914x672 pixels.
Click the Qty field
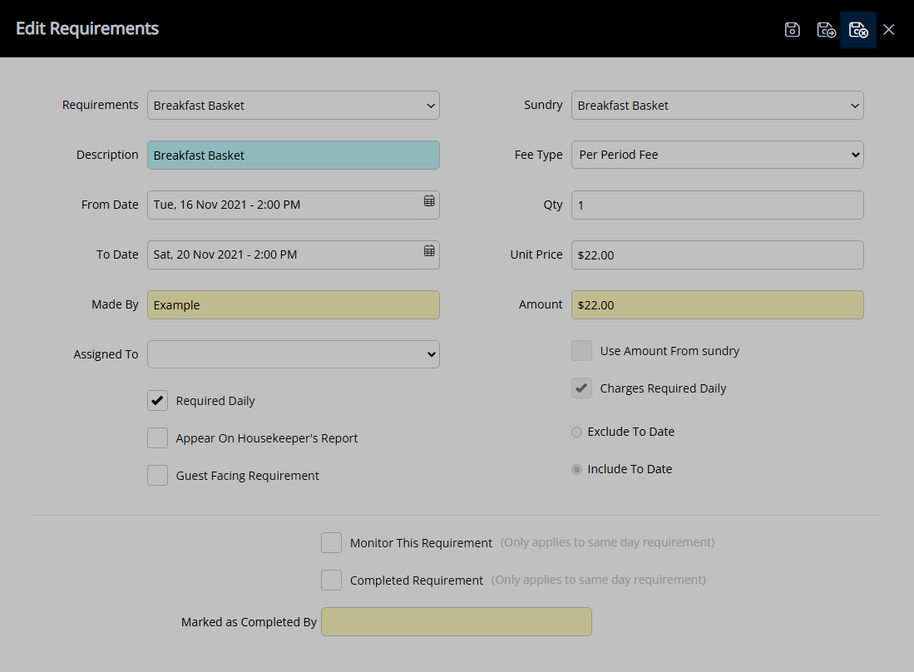point(717,205)
